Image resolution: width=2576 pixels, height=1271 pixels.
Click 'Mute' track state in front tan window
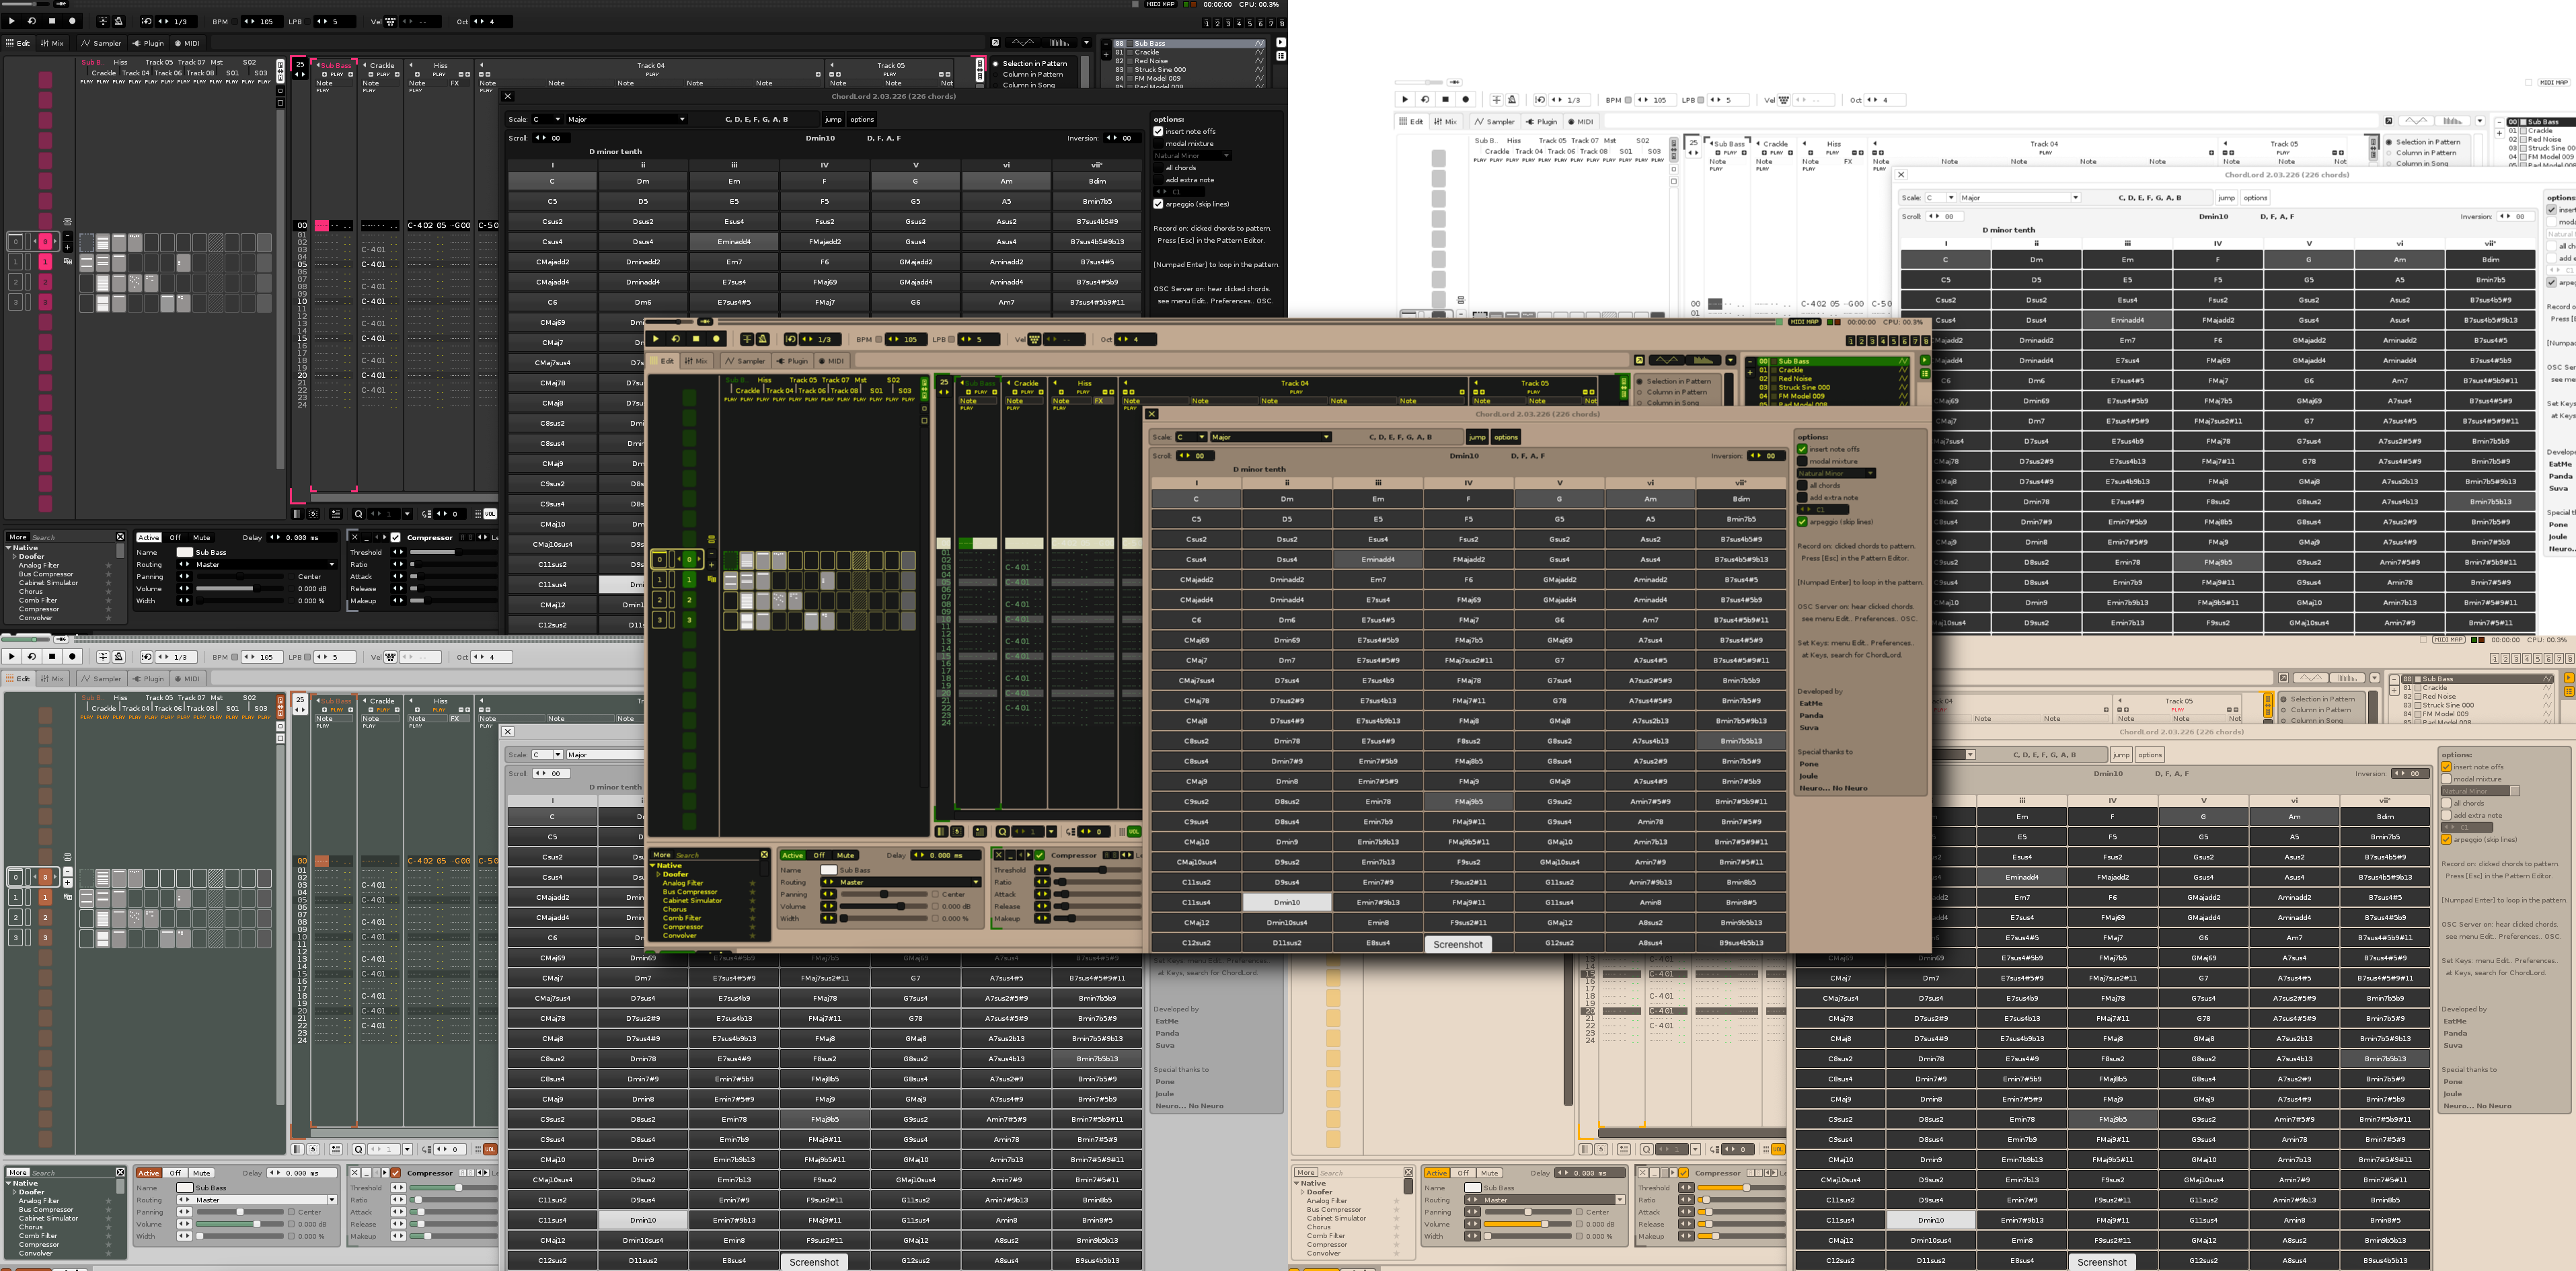[846, 855]
